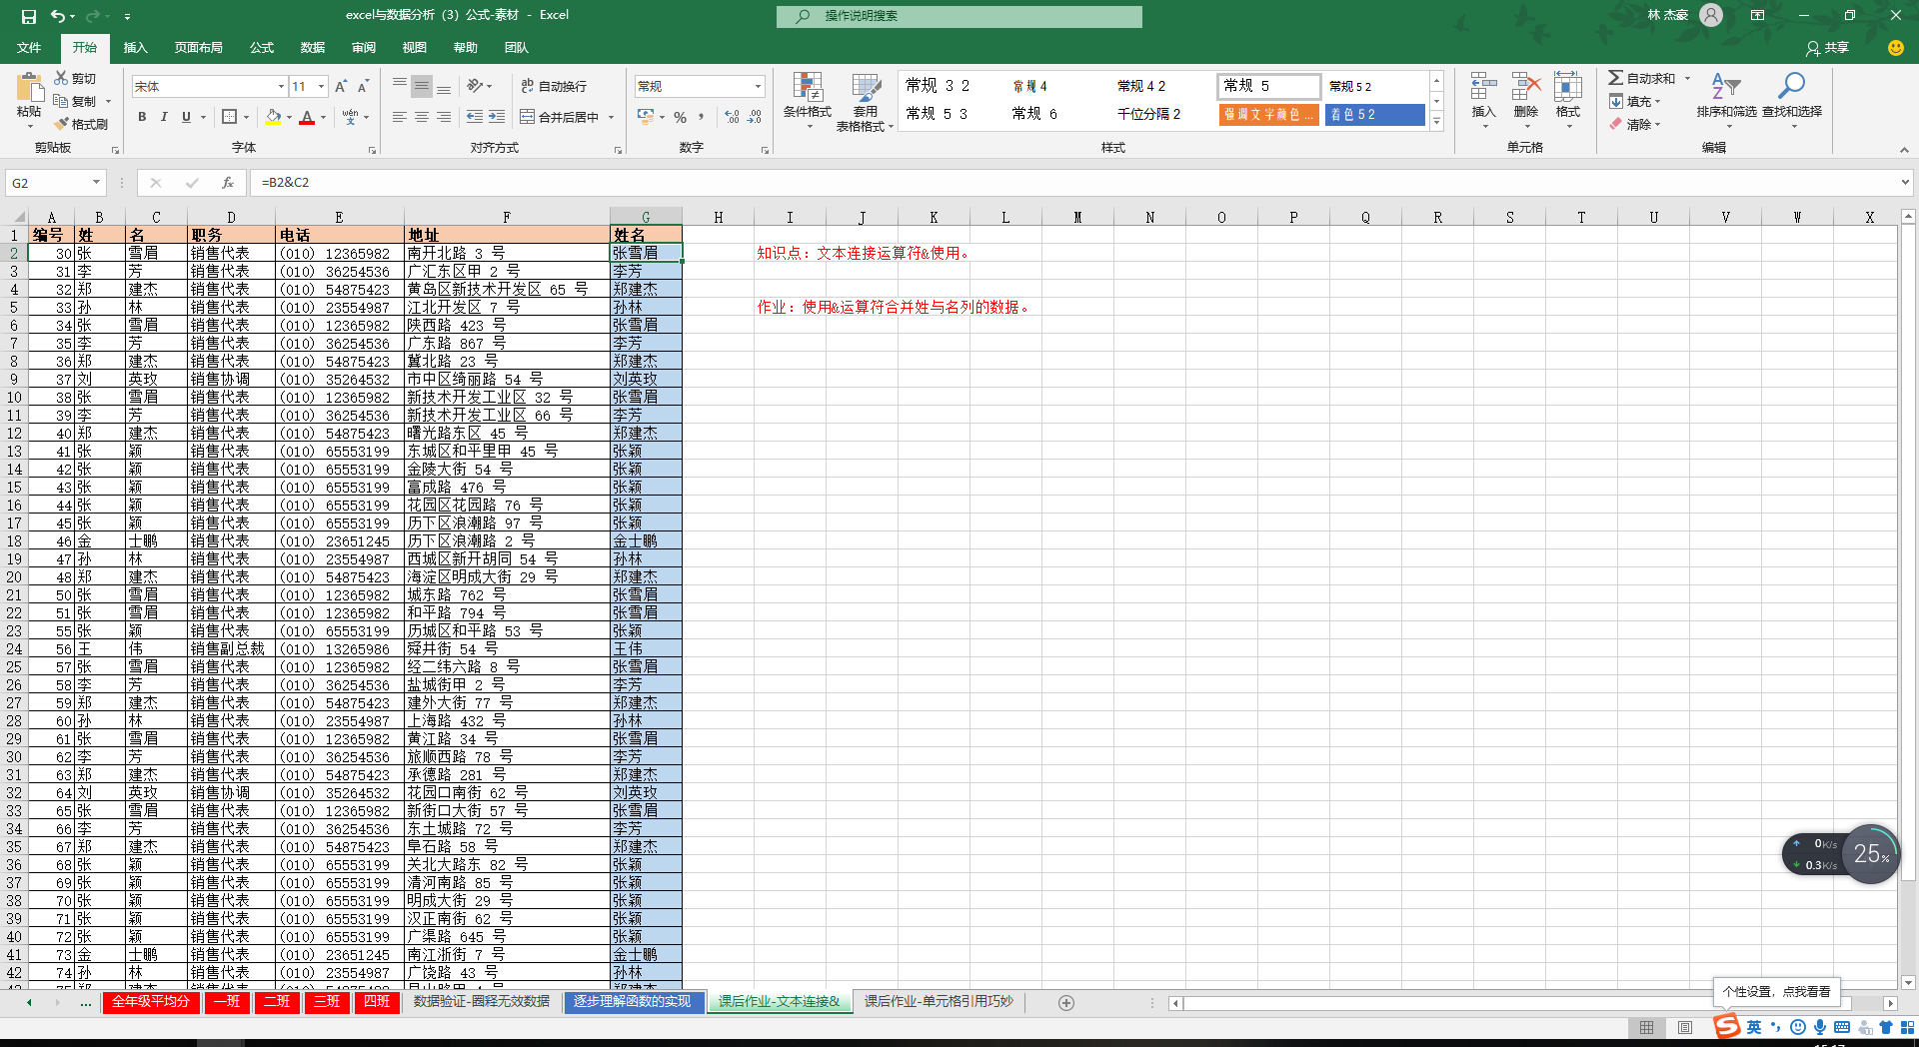Cut selection with the 剪切 scissors
This screenshot has height=1047, width=1919.
point(76,78)
